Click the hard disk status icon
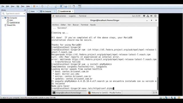This screenshot has height=103, width=183. point(161,98)
